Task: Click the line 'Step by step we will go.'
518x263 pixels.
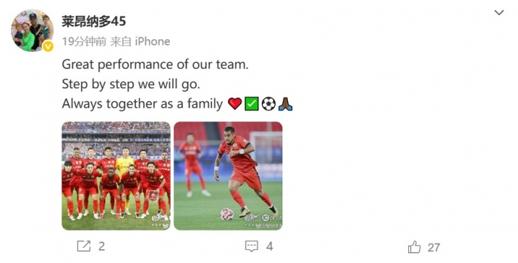Action: 131,84
